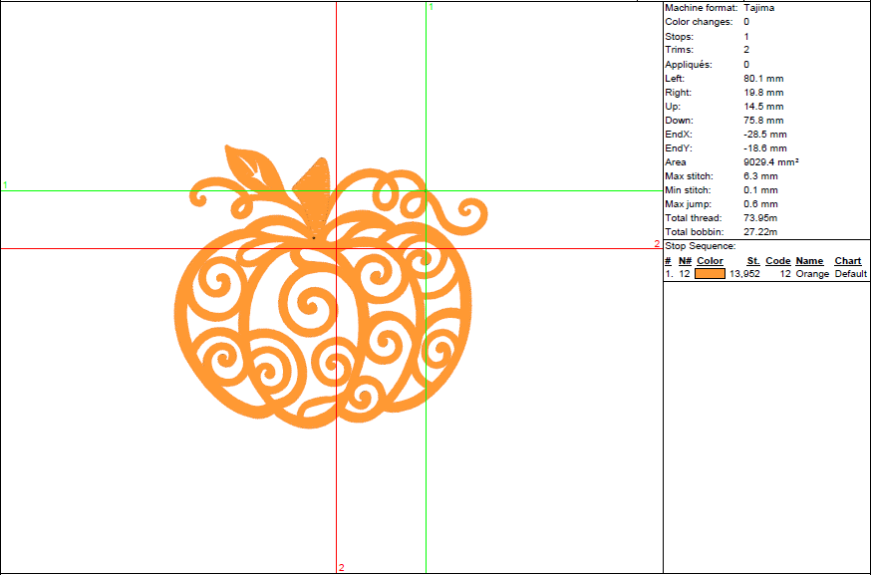This screenshot has width=871, height=575.
Task: Click the 'Chart' column header
Action: point(847,261)
